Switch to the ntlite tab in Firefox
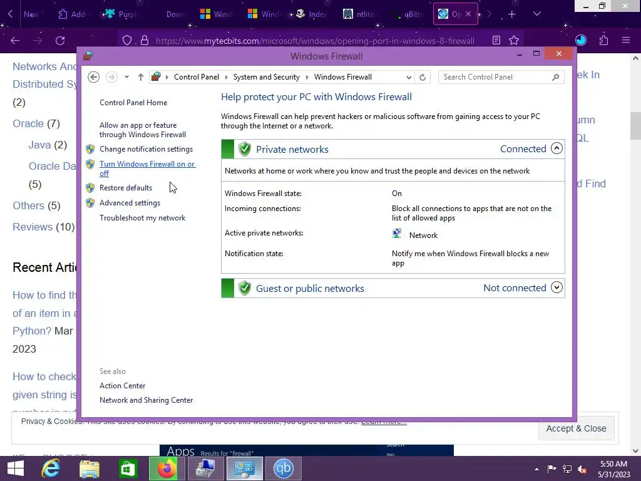Viewport: 641px width, 481px height. (359, 14)
